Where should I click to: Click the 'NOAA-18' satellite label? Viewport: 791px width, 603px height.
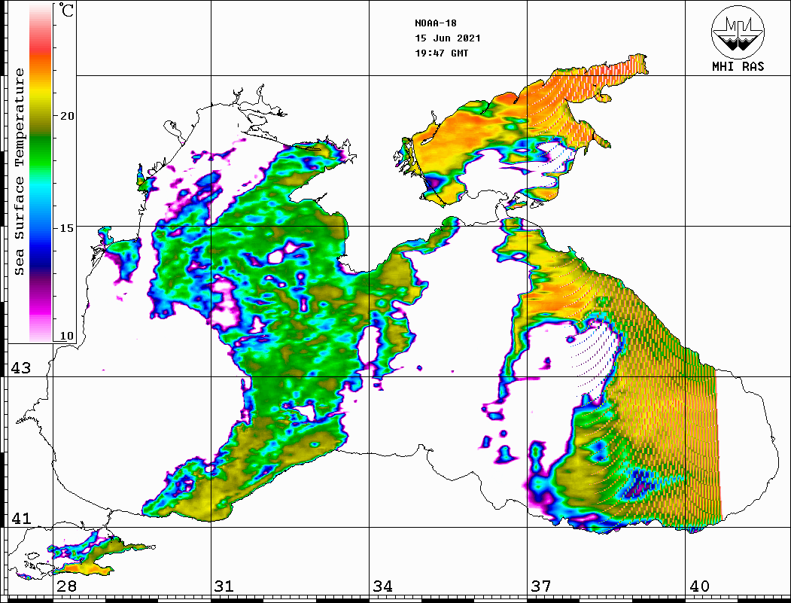pos(436,23)
